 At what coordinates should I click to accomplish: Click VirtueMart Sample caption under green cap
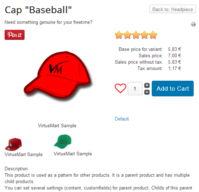tap(73, 154)
